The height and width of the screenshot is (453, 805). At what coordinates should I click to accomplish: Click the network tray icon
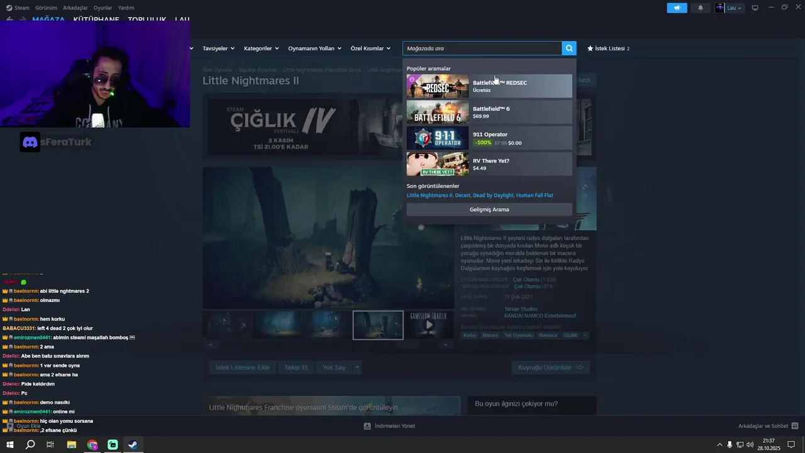(x=740, y=445)
